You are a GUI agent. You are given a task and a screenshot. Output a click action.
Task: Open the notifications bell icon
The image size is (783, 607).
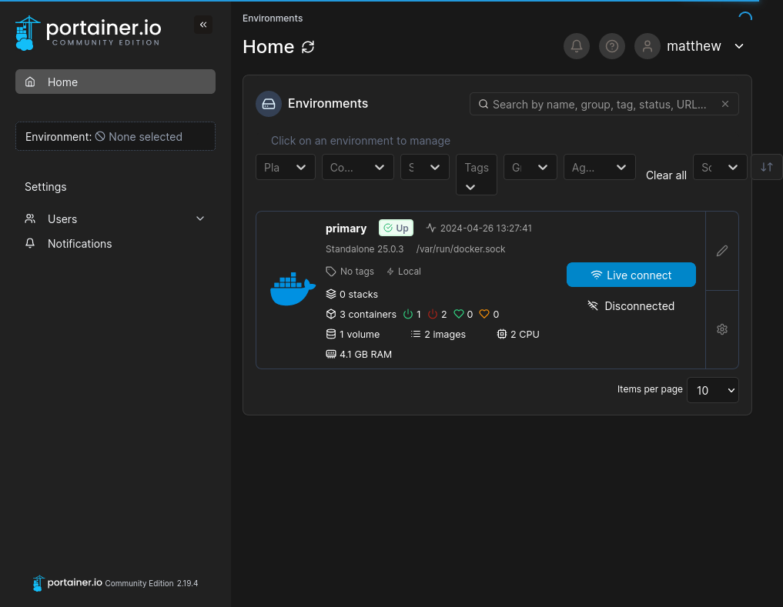pos(576,46)
